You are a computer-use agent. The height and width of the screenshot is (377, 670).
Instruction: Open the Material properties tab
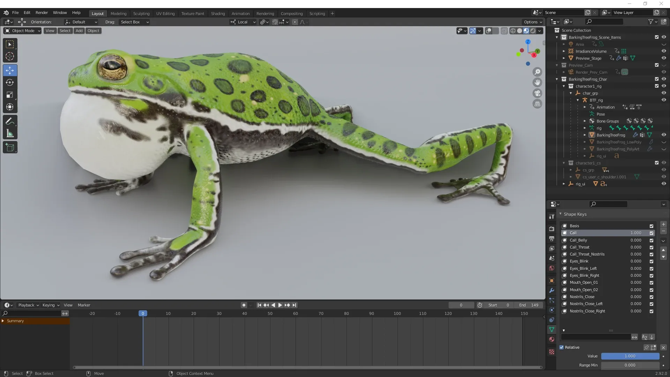click(x=551, y=339)
